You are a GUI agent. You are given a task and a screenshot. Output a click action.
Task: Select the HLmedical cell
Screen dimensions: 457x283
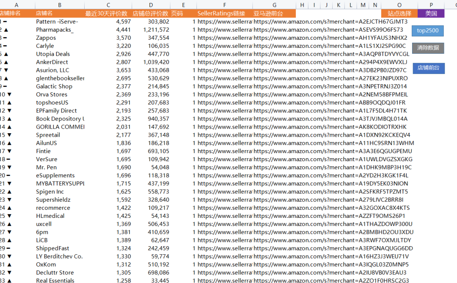pos(60,216)
